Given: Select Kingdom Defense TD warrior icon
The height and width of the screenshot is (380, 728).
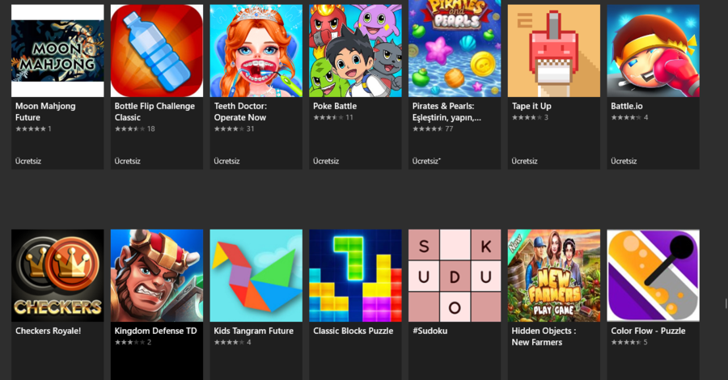Looking at the screenshot, I should pos(157,276).
